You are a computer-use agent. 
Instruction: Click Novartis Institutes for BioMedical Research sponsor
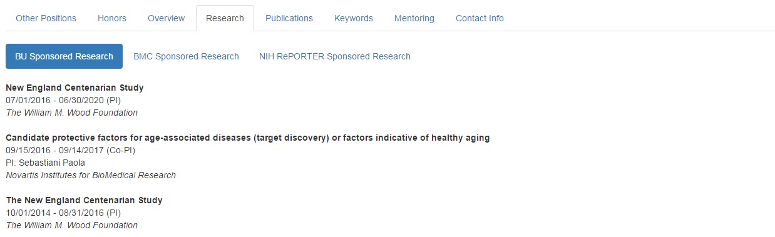[x=91, y=175]
